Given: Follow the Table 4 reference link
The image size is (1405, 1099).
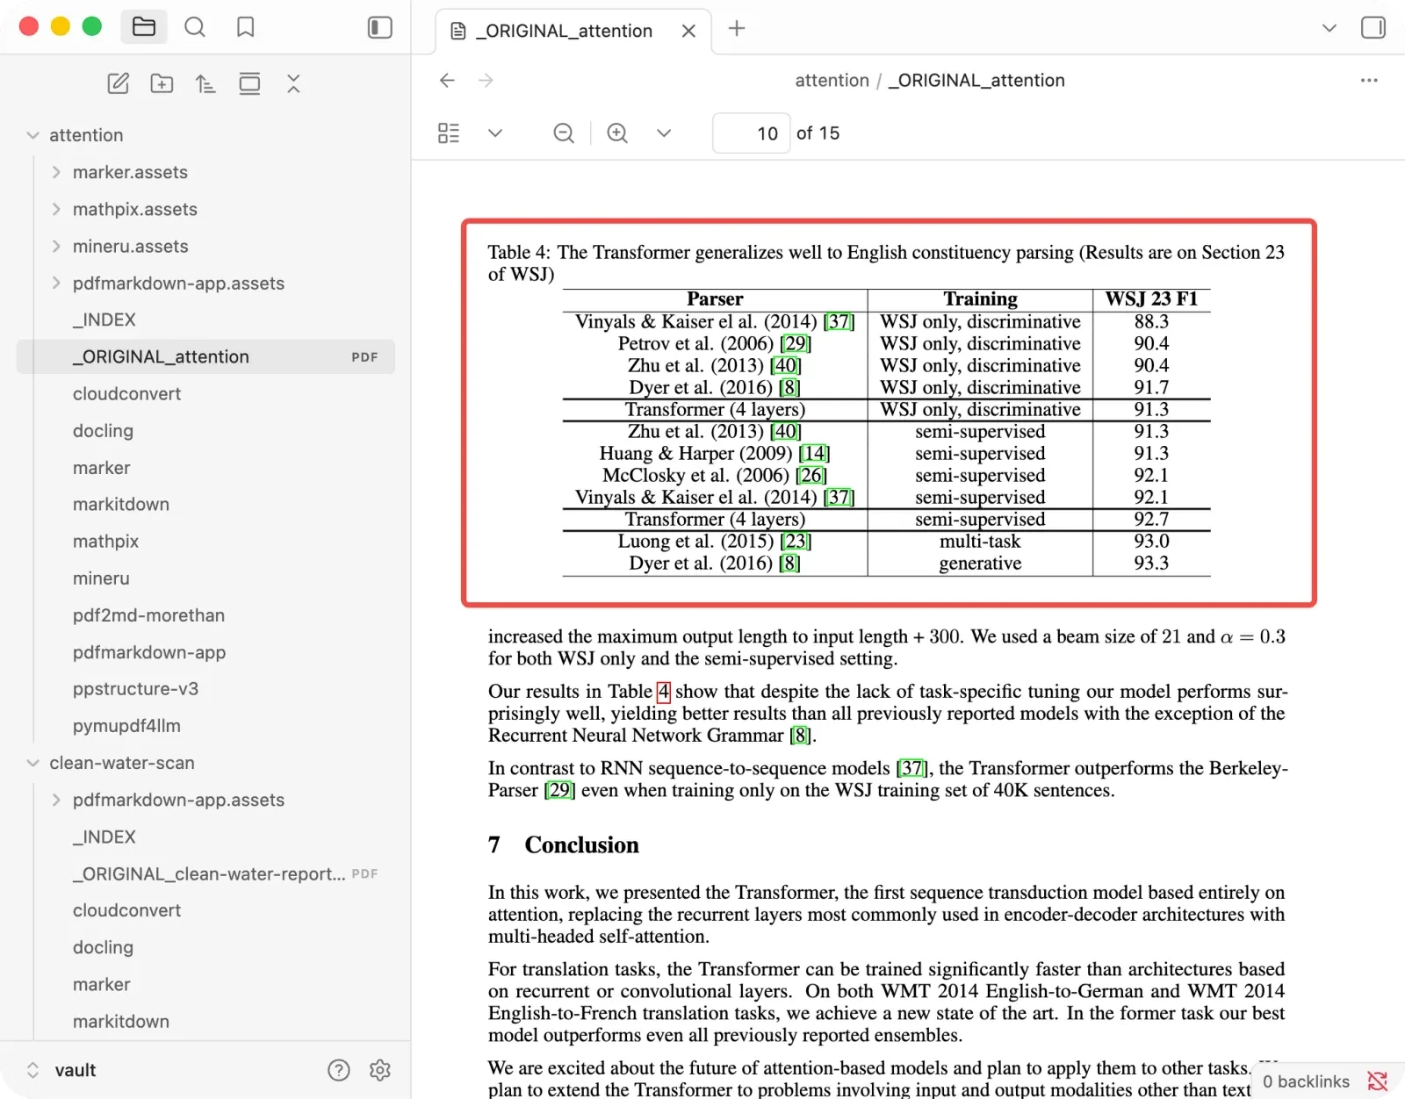Looking at the screenshot, I should click(664, 692).
